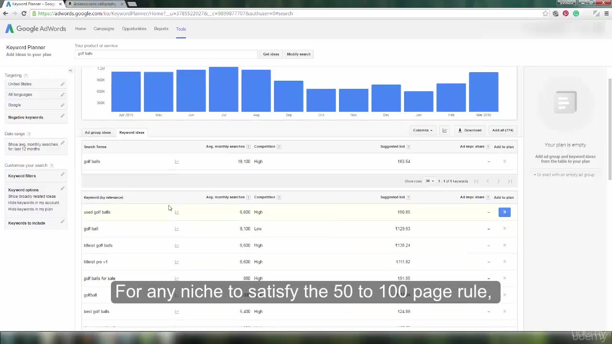Add titleist pro v1 to plan
612x344 pixels.
tap(504, 262)
